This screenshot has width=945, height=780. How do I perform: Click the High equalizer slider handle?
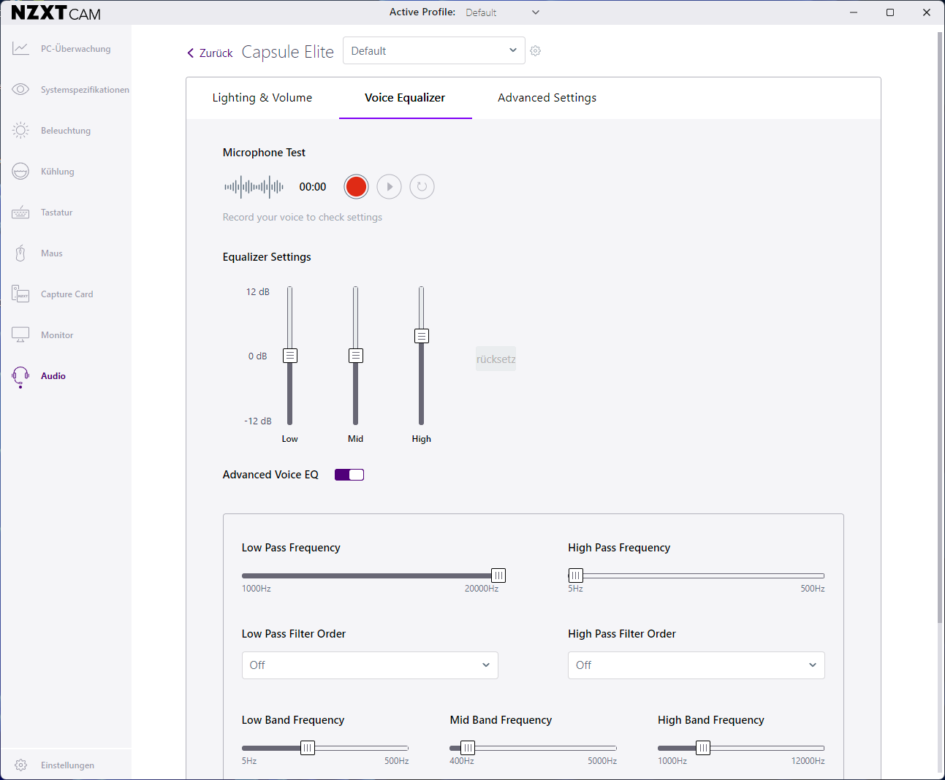[422, 336]
